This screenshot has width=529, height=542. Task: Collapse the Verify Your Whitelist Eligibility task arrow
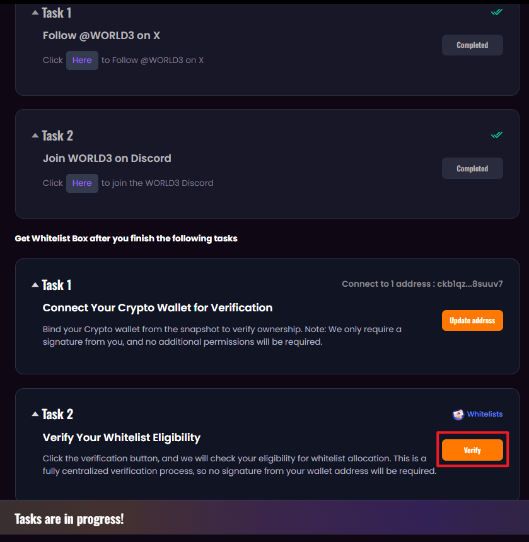pyautogui.click(x=35, y=414)
